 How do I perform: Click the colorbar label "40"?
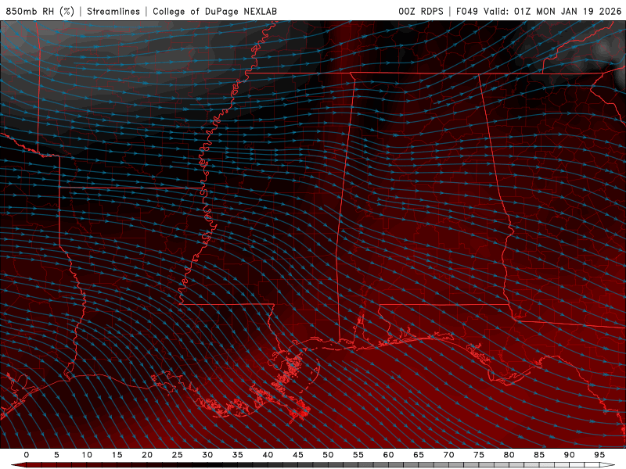point(268,455)
